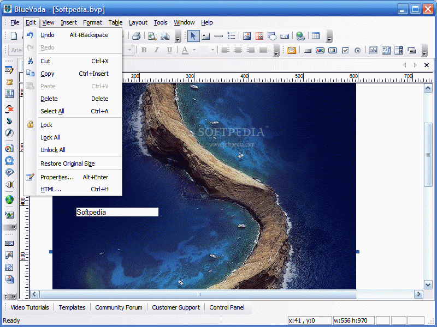Screen dimensions: 437x327
Task: Open the font color dropdown arrow
Action: pos(194,50)
